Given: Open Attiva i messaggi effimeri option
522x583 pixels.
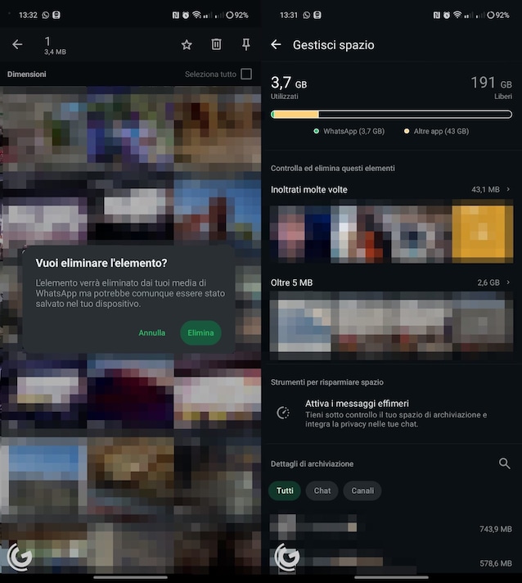Looking at the screenshot, I should pos(357,404).
